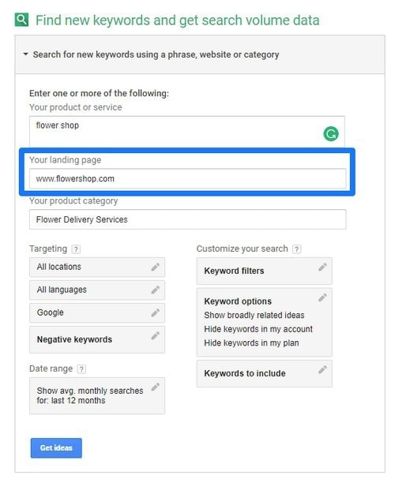The height and width of the screenshot is (479, 395).
Task: Click the Get ideas button
Action: 56,448
